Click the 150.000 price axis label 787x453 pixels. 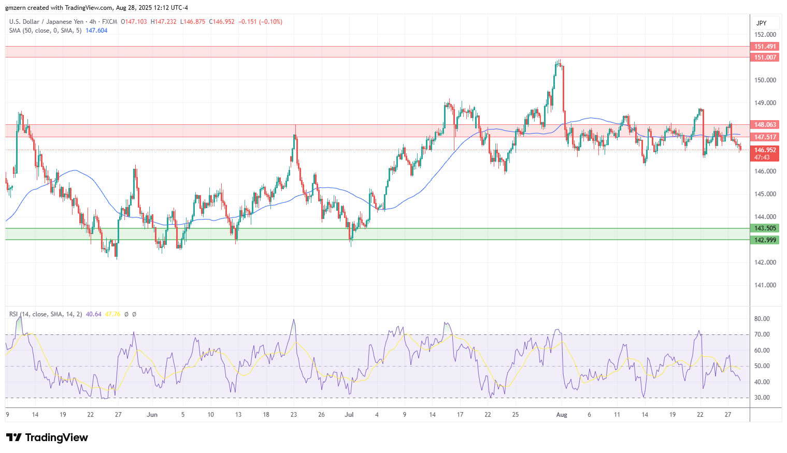[765, 80]
